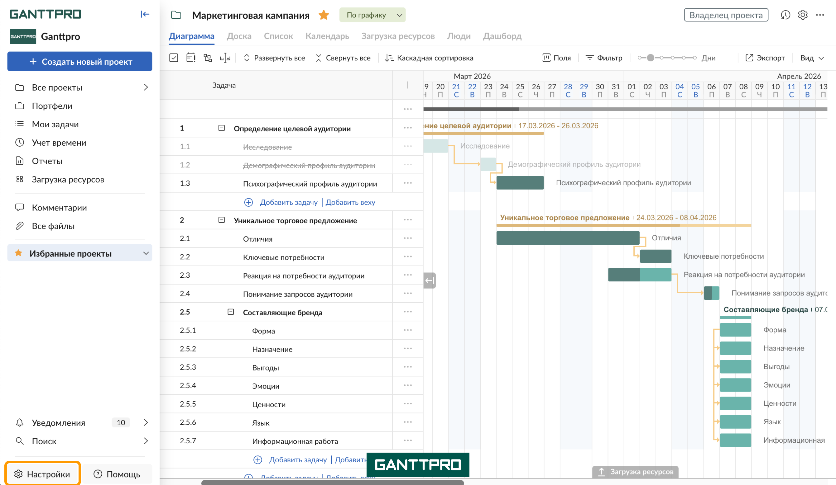The height and width of the screenshot is (485, 836).
Task: Click Создать новый проект button
Action: click(79, 61)
